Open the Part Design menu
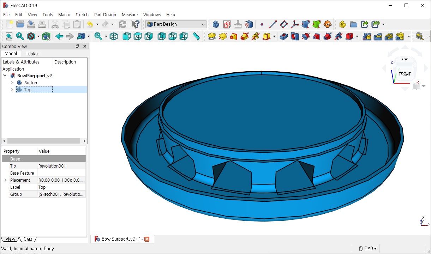Image resolution: width=431 pixels, height=254 pixels. [105, 14]
